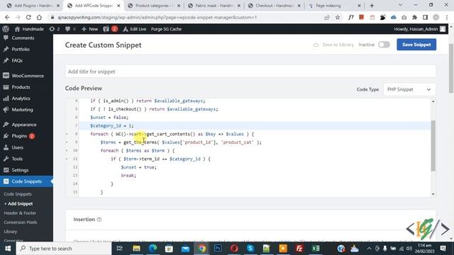Open Yoast SEO notifications icon
The width and height of the screenshot is (454, 255).
click(111, 29)
